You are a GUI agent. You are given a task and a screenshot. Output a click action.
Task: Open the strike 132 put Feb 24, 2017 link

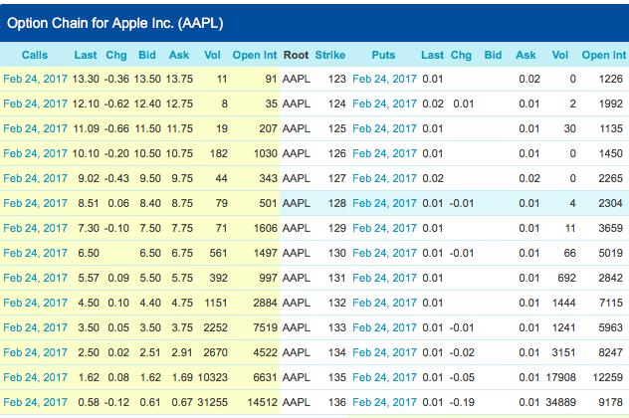[385, 303]
